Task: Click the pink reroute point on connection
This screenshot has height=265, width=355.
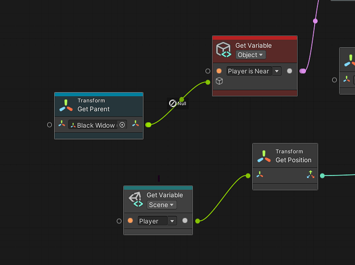Action: pyautogui.click(x=315, y=21)
